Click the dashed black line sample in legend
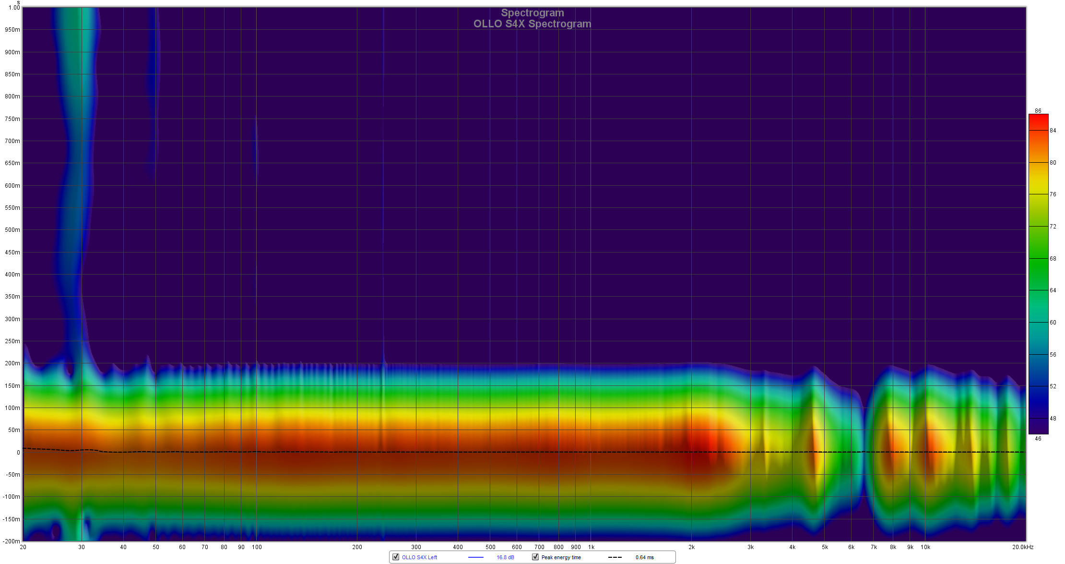Screen dimensions: 1065x564 coord(615,557)
